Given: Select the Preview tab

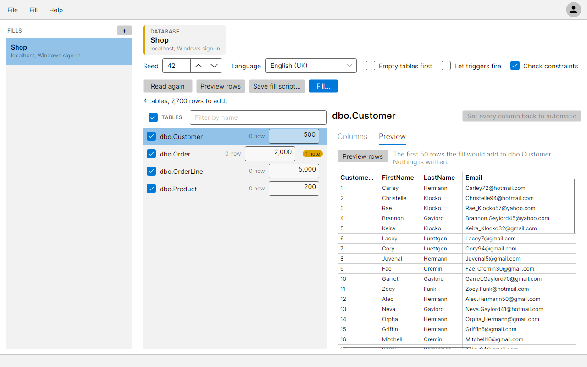Looking at the screenshot, I should click(x=392, y=136).
